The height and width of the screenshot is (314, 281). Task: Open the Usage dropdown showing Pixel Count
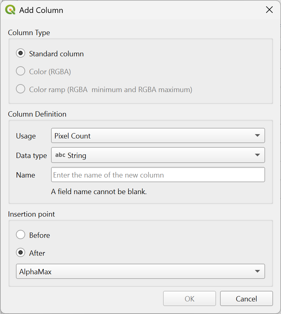coord(158,136)
